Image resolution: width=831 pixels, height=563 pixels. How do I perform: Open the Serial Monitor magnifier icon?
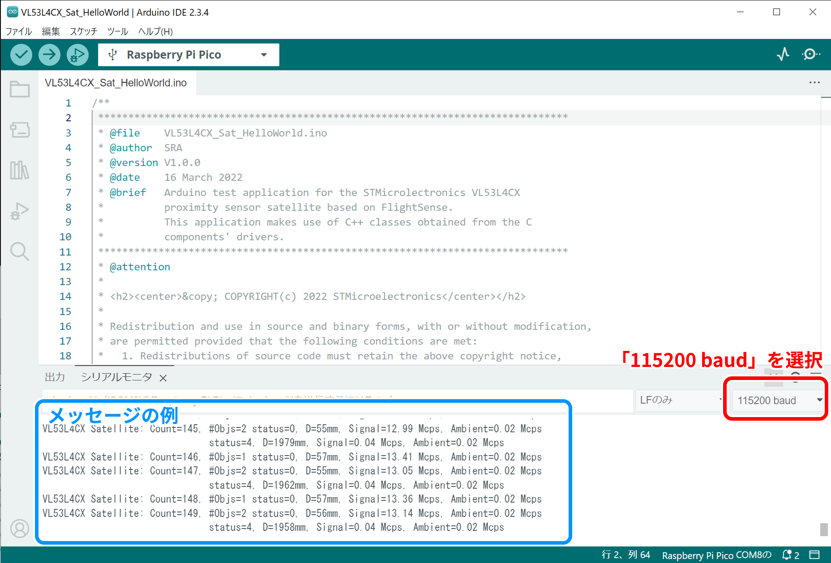tap(811, 55)
